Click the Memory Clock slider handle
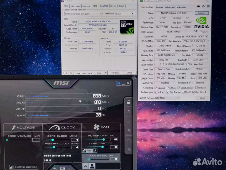The width and height of the screenshot is (226, 170). coord(54,147)
